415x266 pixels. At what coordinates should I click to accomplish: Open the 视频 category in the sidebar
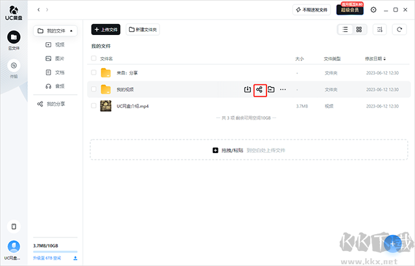[x=60, y=45]
